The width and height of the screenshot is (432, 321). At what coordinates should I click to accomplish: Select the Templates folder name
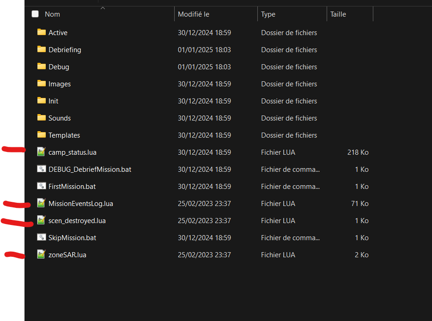pyautogui.click(x=64, y=135)
